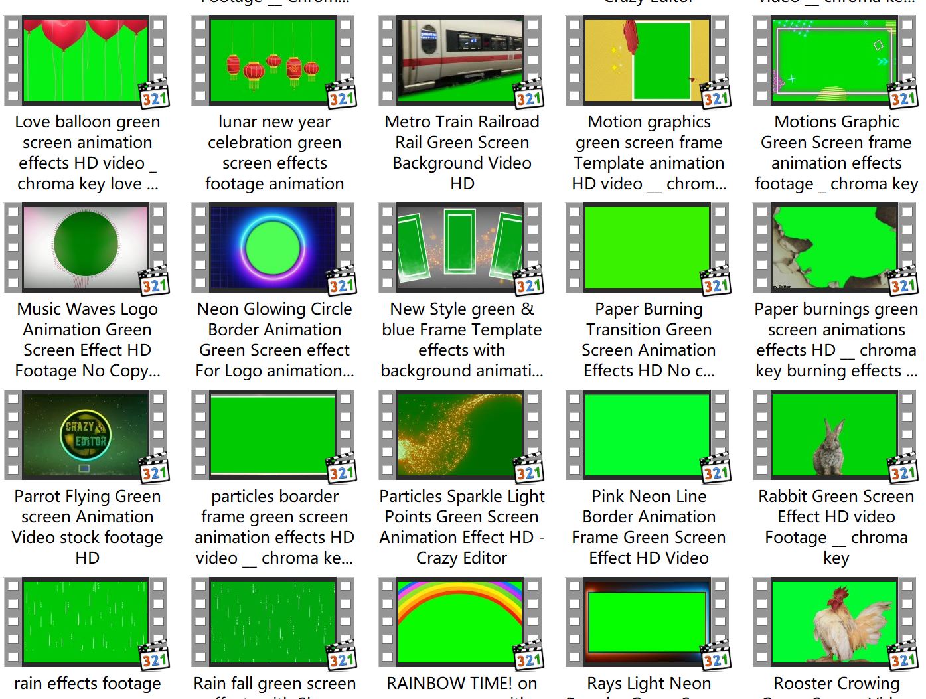Select the Metro Train Railroad video thumbnail
This screenshot has width=926, height=699.
click(x=460, y=60)
